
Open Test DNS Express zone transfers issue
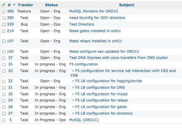(119, 58)
